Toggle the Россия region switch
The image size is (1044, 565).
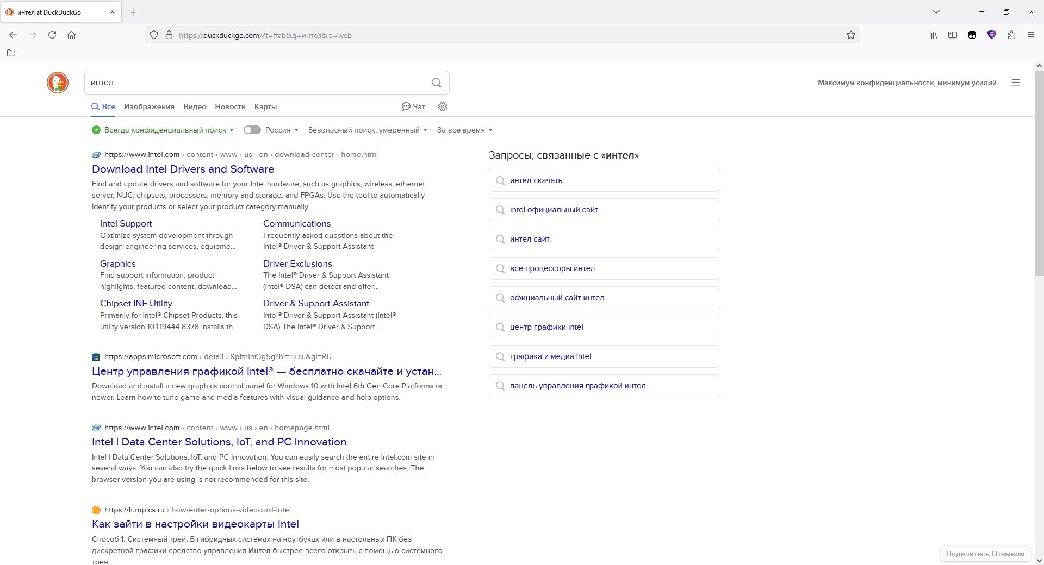252,130
